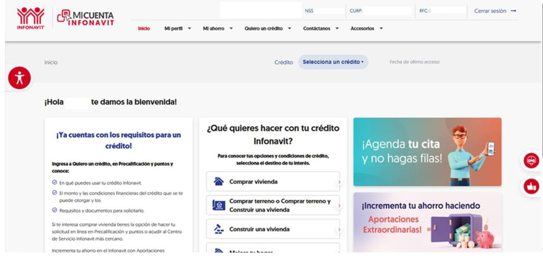Screen dimensions: 543x270
Task: Click text En qué puedes usar tu crédito Infonavit
Action: pyautogui.click(x=100, y=183)
